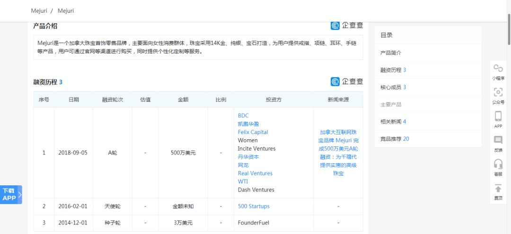The height and width of the screenshot is (234, 511).
Task: Jump to 核心成员 in the directory
Action: 393,87
